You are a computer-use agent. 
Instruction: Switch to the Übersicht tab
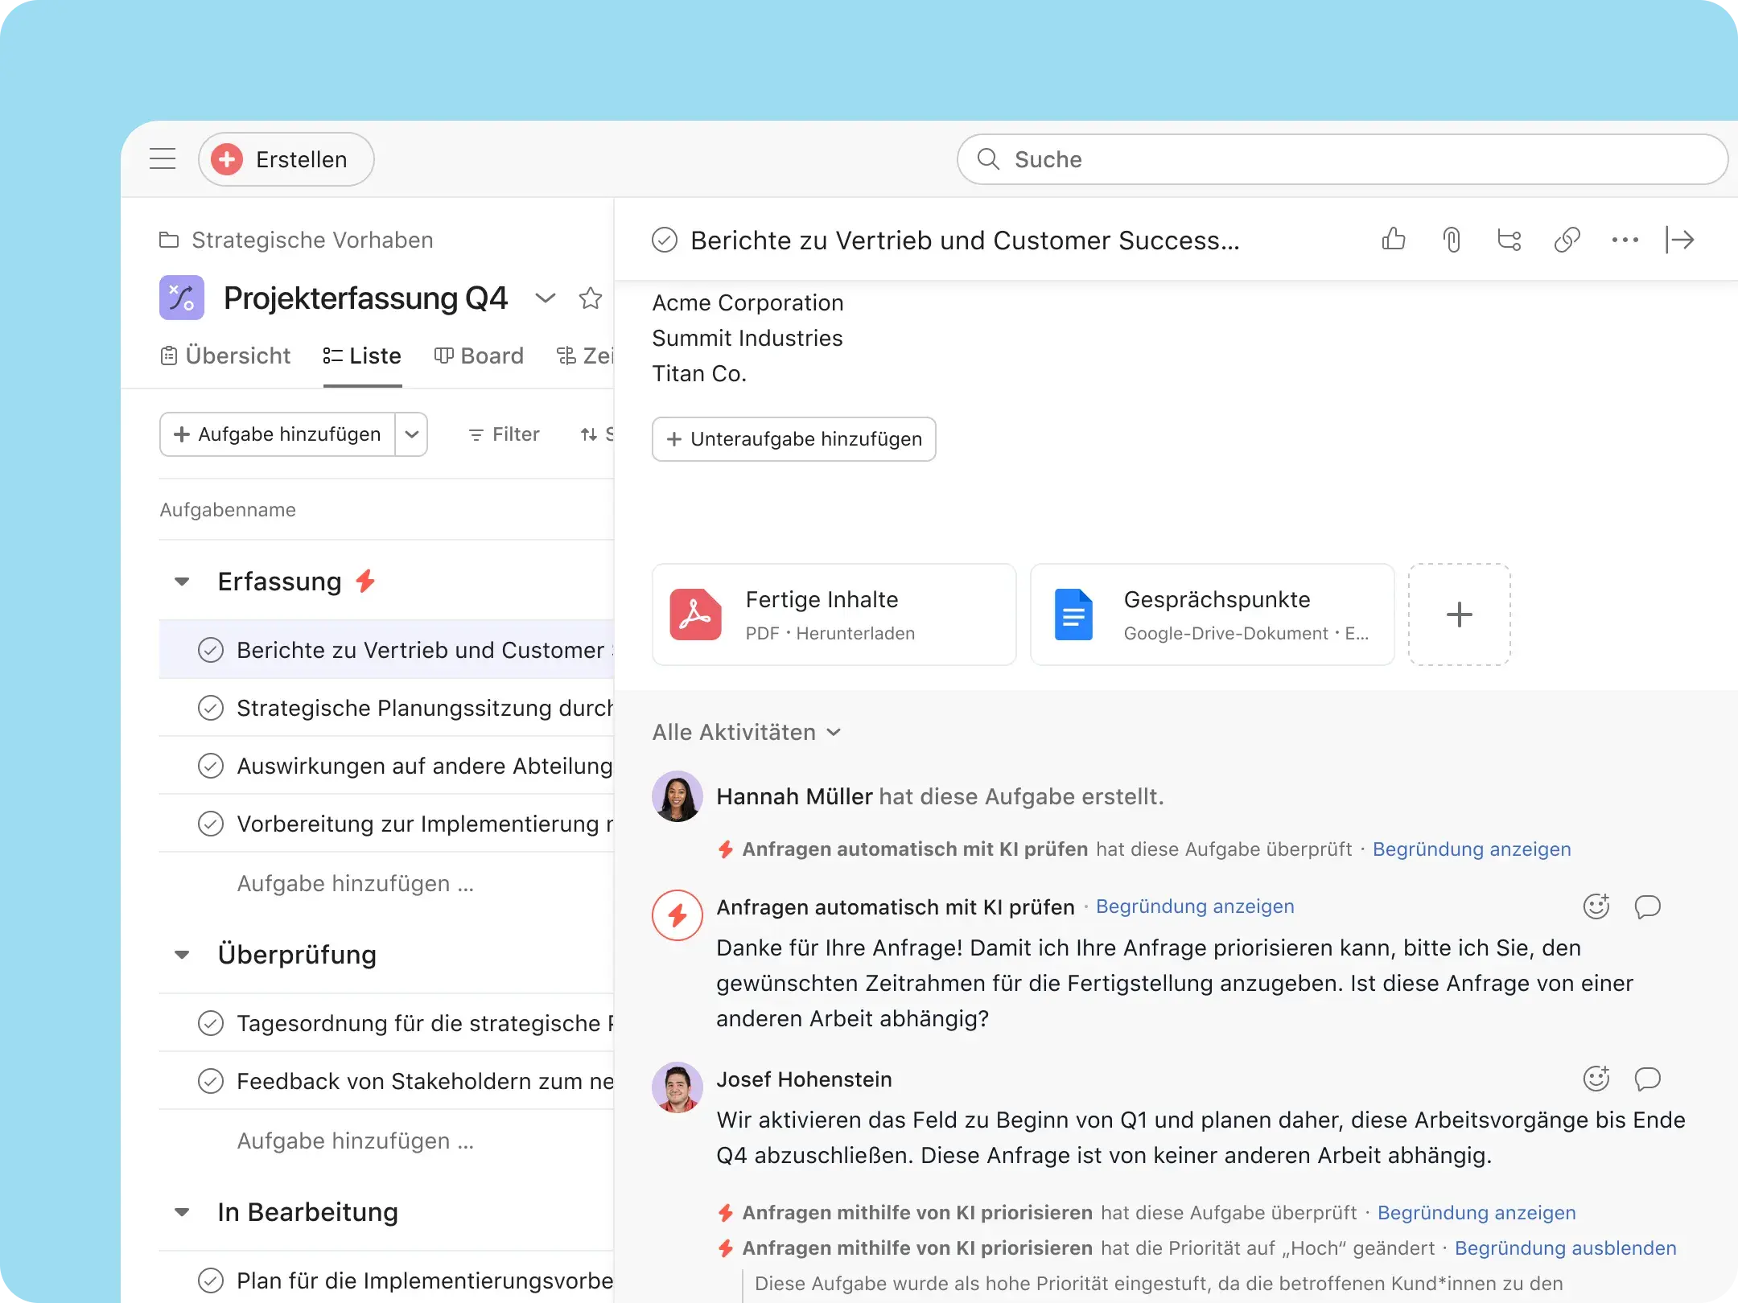[x=225, y=356]
